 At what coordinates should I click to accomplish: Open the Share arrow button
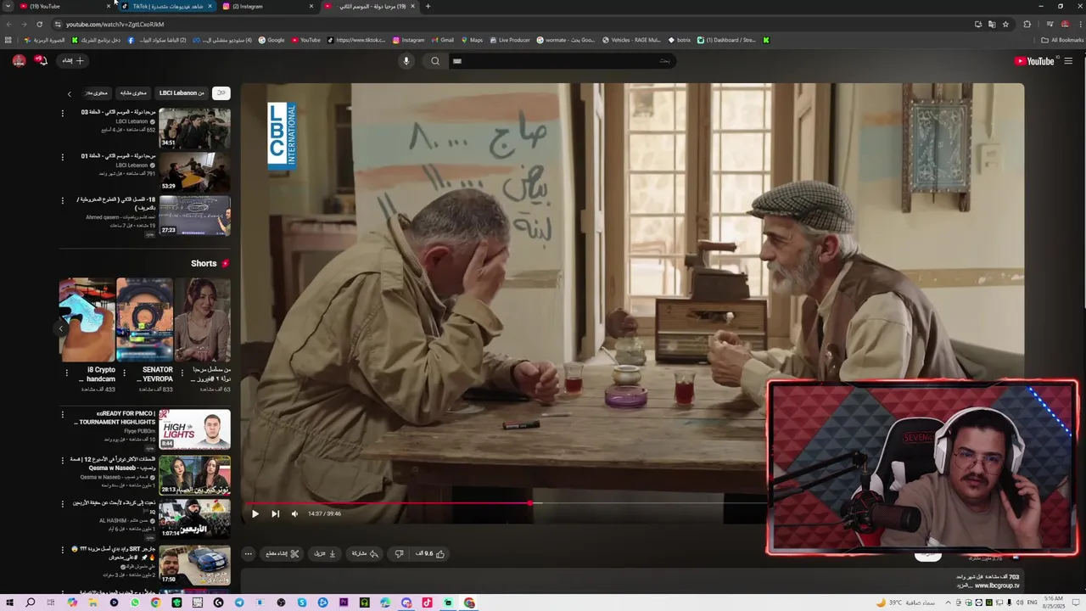click(365, 553)
